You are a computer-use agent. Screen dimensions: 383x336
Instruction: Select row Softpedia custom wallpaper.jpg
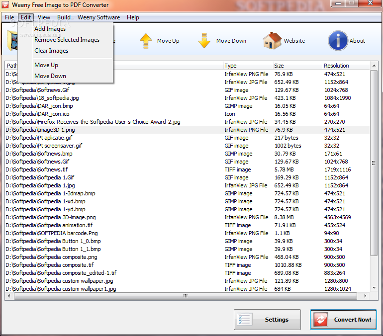[188, 281]
